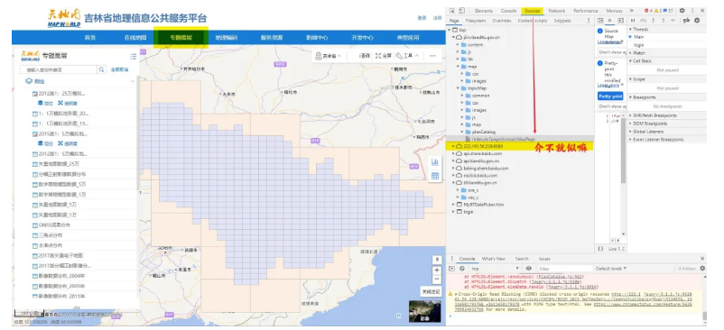This screenshot has width=724, height=330.
Task: Click the Pretty-print button
Action: click(x=610, y=96)
